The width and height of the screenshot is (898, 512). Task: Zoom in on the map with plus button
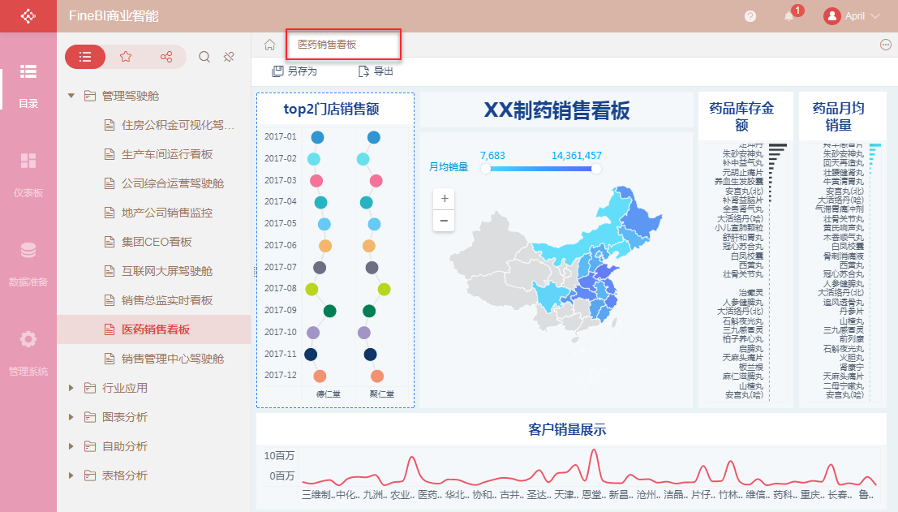[x=444, y=199]
